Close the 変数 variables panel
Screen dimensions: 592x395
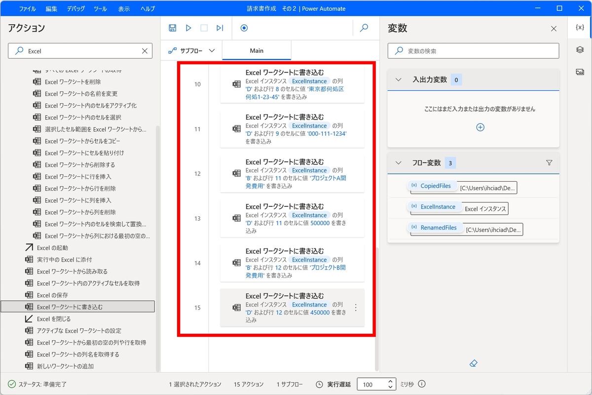(x=554, y=29)
